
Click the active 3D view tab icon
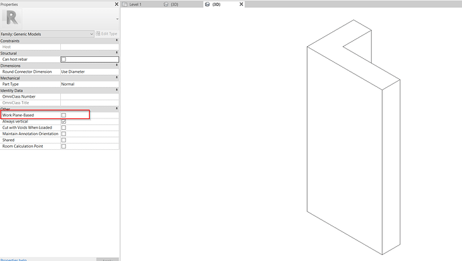208,5
